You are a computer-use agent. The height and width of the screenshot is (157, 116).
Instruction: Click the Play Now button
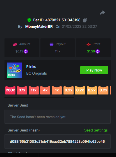(x=94, y=70)
